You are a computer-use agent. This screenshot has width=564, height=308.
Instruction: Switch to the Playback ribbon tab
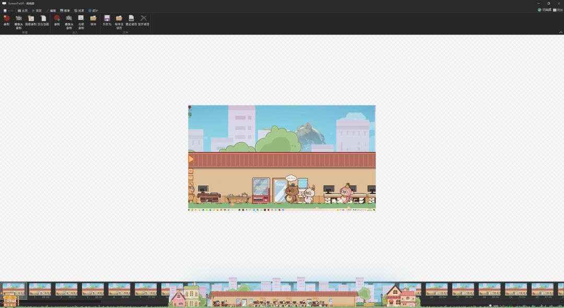tap(37, 10)
